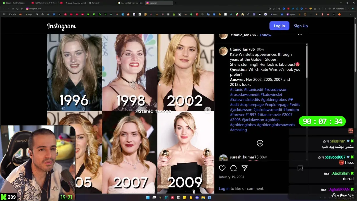Open Discord from the taskbar

197,198
